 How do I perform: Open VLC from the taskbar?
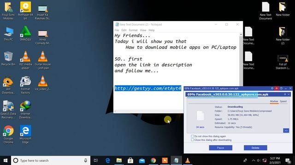(x=188, y=160)
